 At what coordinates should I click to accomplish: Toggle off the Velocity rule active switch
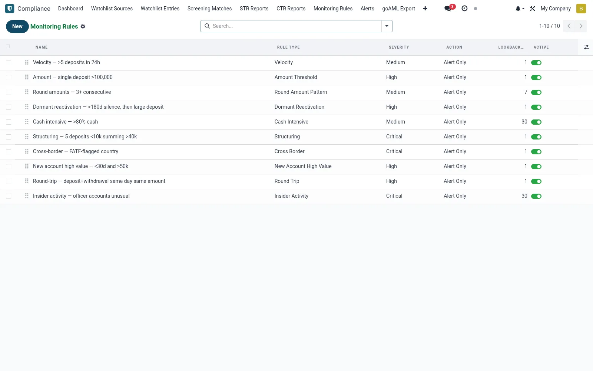(536, 63)
